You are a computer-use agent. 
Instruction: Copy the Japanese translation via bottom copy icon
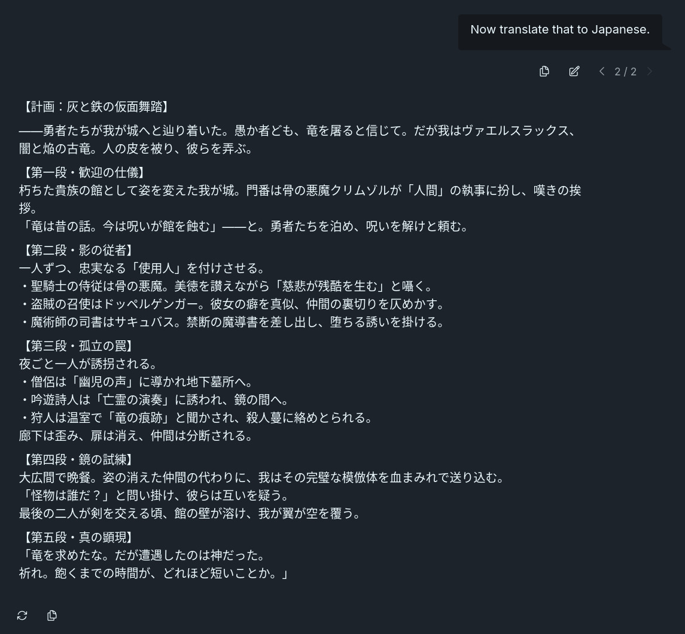point(52,615)
